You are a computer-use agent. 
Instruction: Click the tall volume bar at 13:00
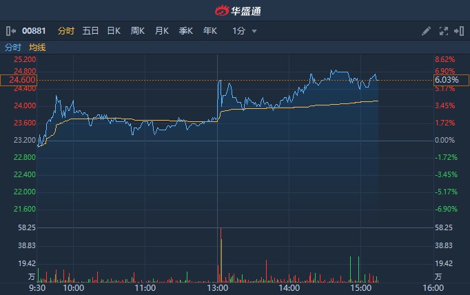click(x=221, y=255)
